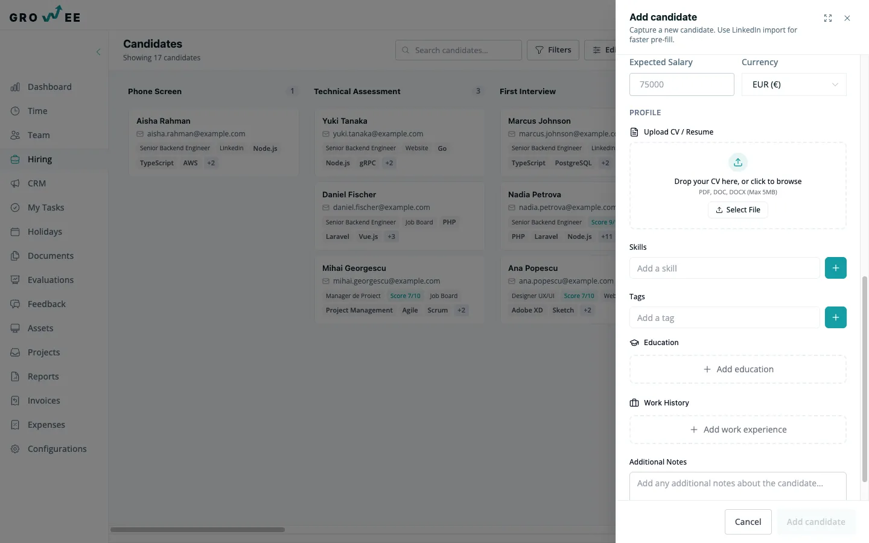Image resolution: width=869 pixels, height=543 pixels.
Task: Open the Dashboard sidebar item
Action: click(x=49, y=87)
